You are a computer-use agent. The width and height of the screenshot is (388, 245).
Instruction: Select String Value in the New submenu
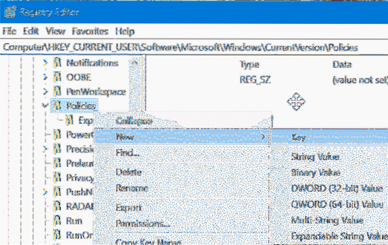[315, 157]
